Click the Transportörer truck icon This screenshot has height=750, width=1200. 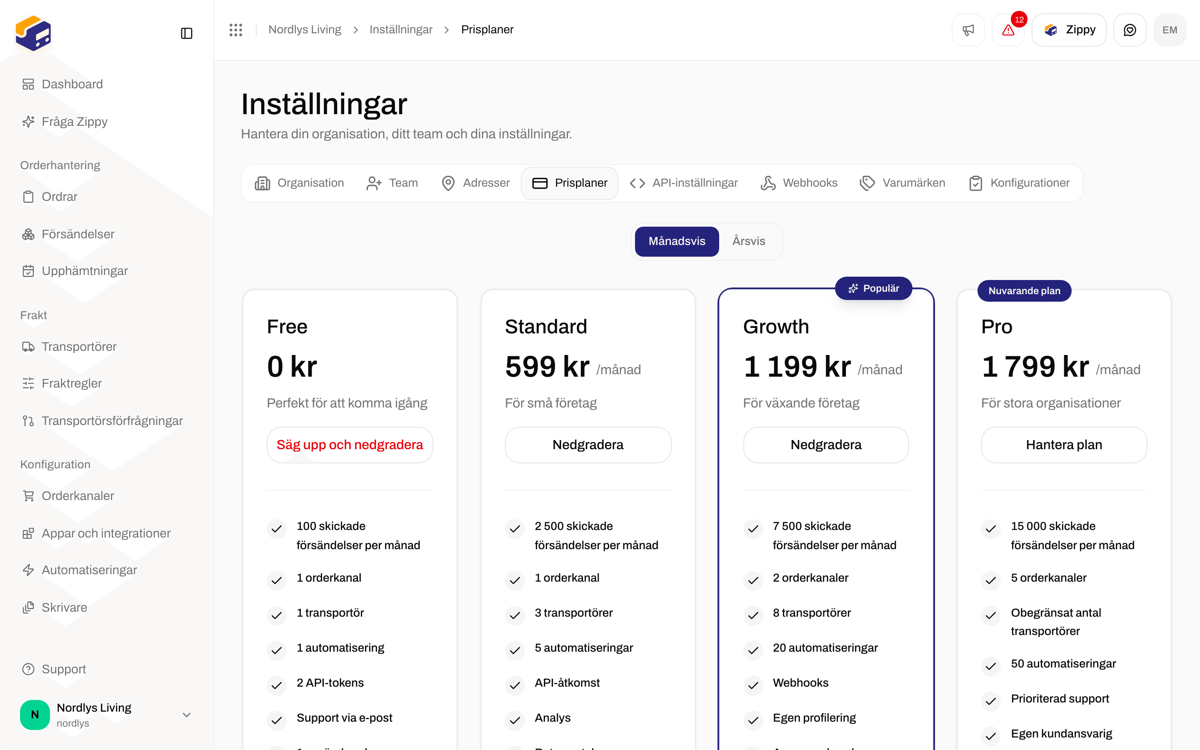point(28,347)
